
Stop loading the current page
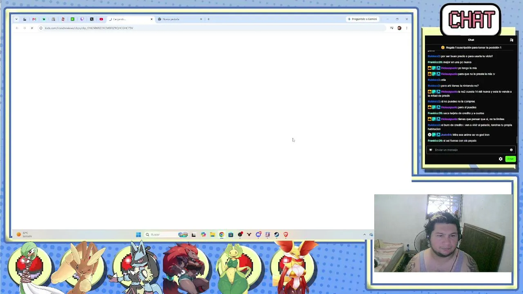32,28
